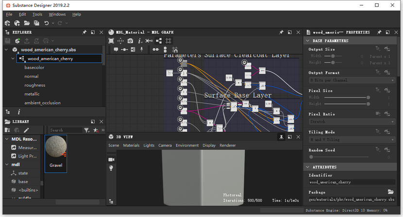
Task: Click the align nodes vertically icon
Action: pos(165,49)
